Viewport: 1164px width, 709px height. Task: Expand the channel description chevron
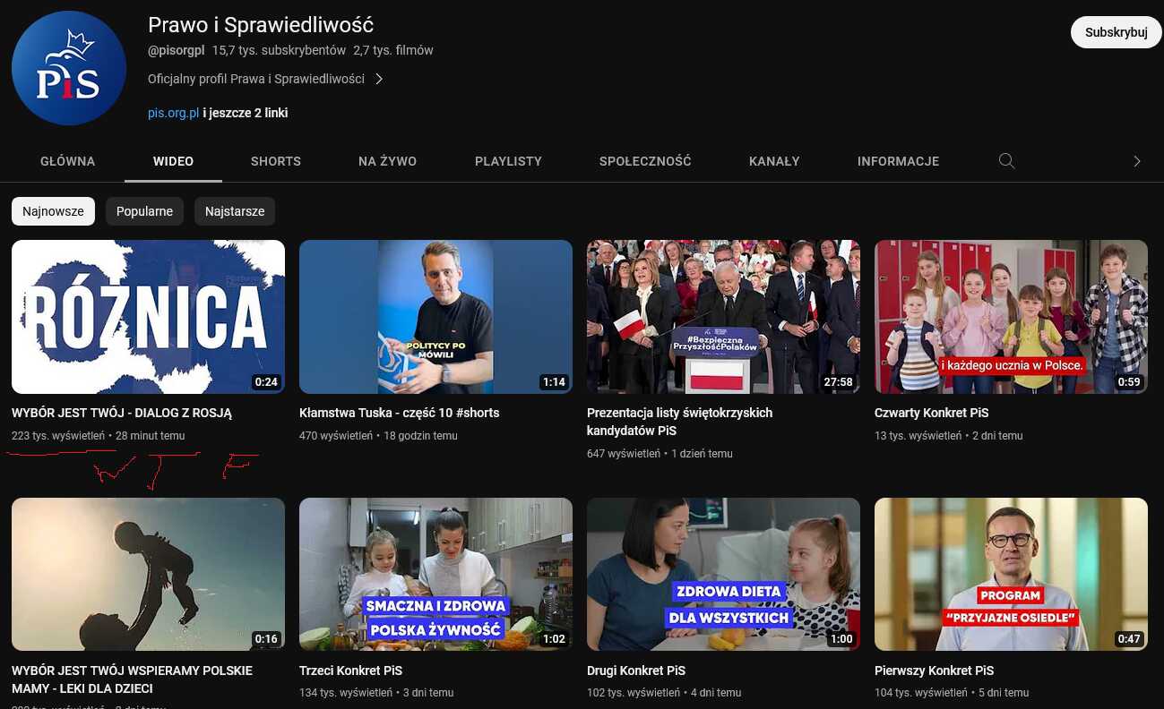pyautogui.click(x=379, y=79)
